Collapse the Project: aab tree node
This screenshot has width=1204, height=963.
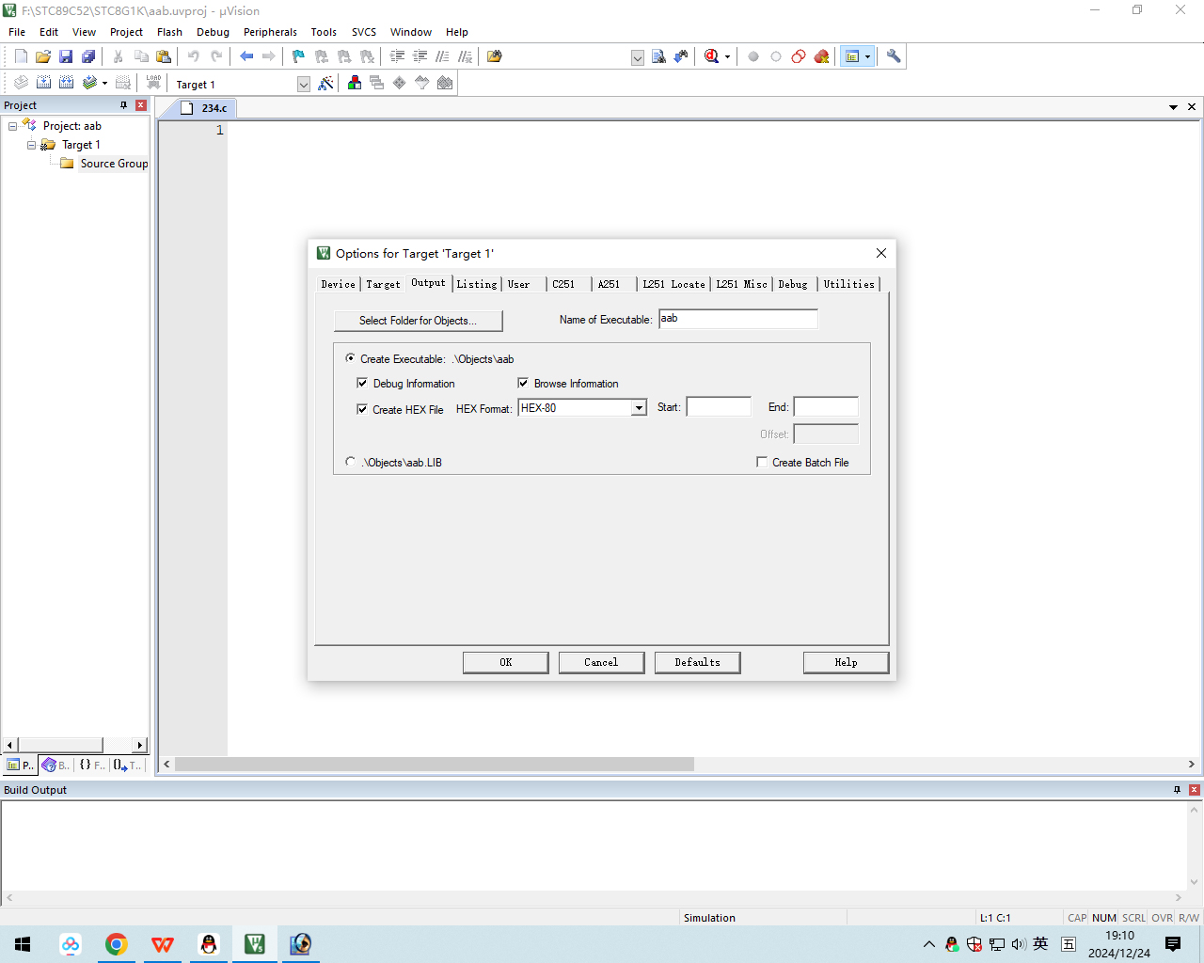pyautogui.click(x=12, y=126)
